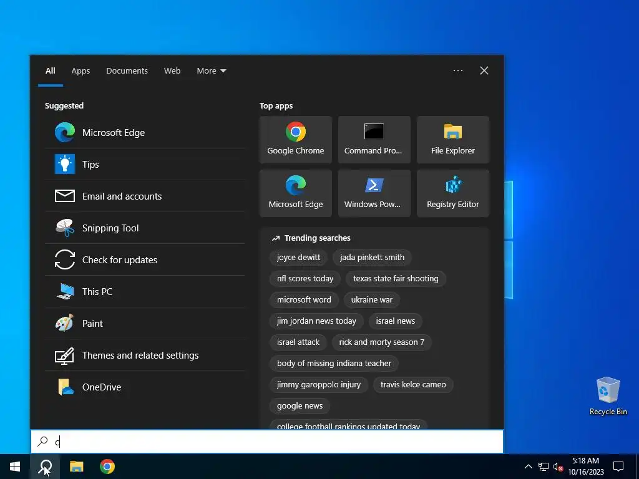Open network status tray icon
Image resolution: width=639 pixels, height=479 pixels.
[x=544, y=467]
